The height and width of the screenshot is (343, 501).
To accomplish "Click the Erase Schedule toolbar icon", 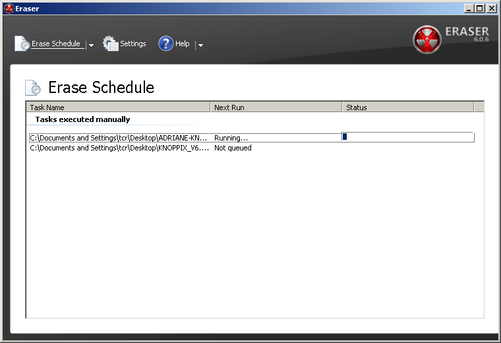I will 22,44.
